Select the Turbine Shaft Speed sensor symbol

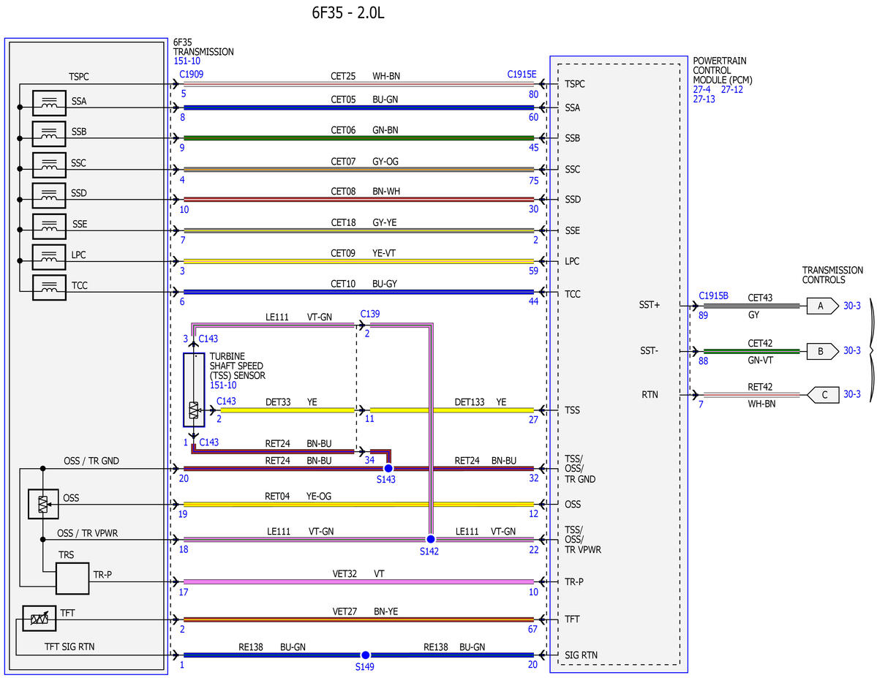(x=194, y=390)
